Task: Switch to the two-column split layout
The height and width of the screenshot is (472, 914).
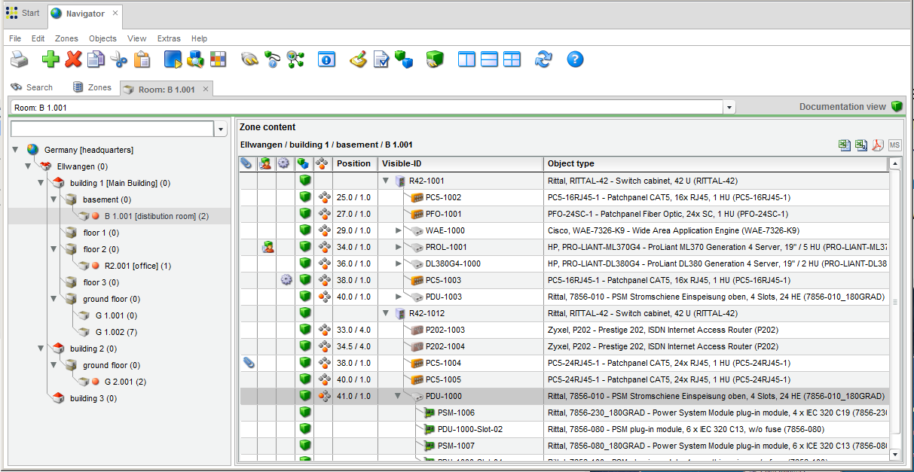Action: click(x=467, y=59)
